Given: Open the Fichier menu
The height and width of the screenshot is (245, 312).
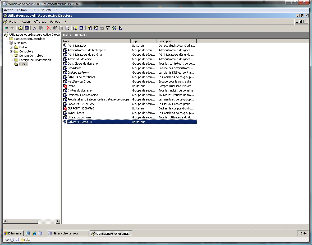Looking at the screenshot, I should click(13, 22).
